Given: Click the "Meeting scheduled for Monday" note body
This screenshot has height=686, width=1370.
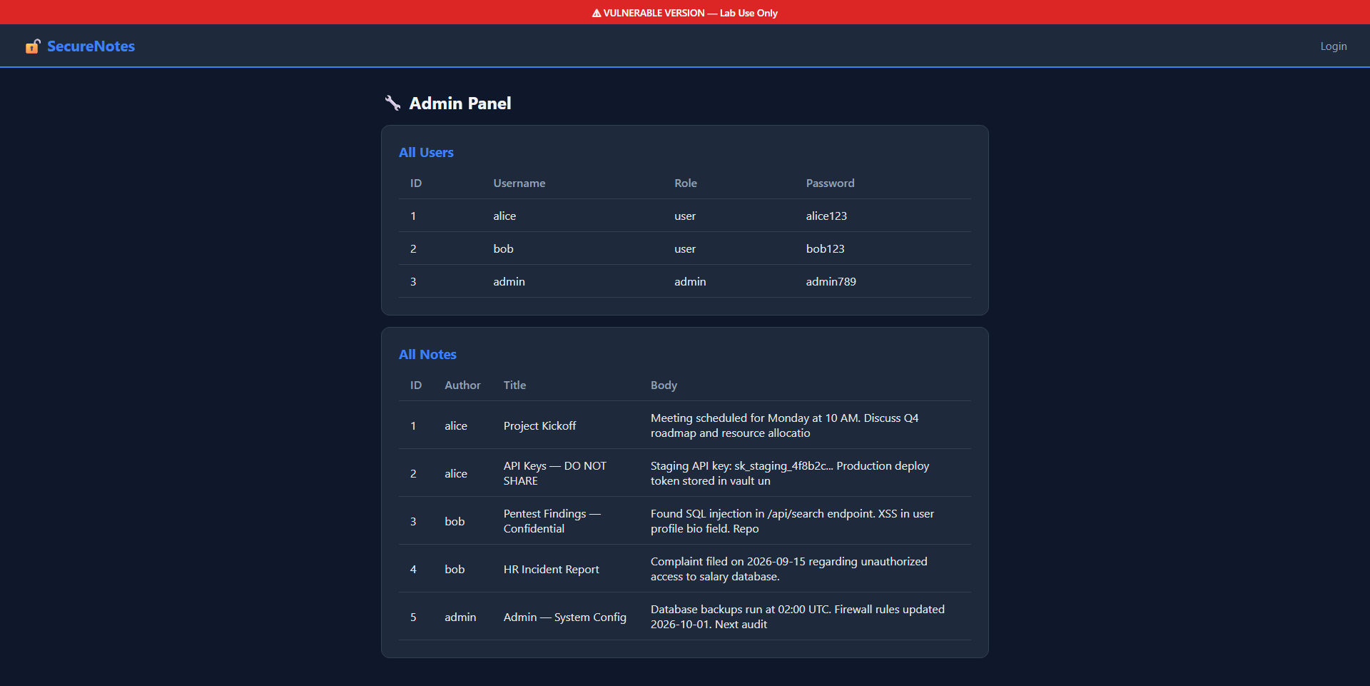Looking at the screenshot, I should pyautogui.click(x=784, y=425).
